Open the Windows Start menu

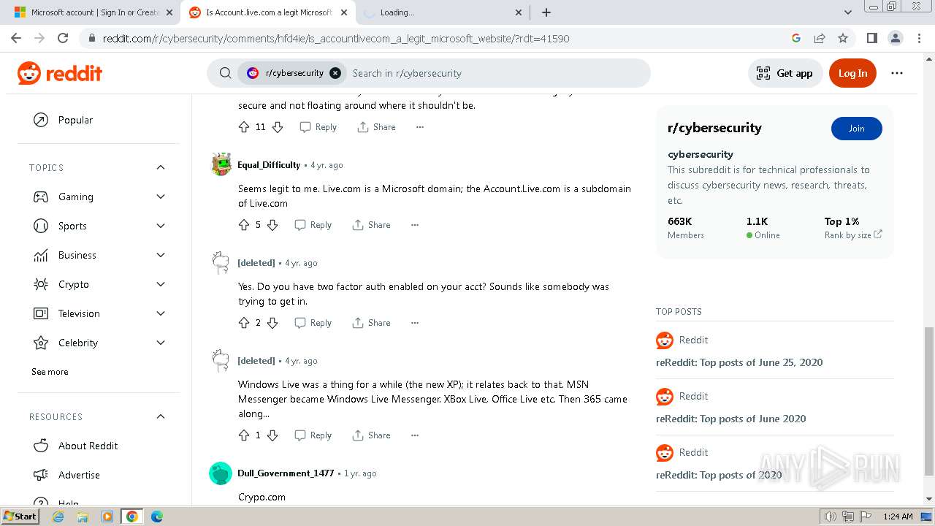pyautogui.click(x=22, y=517)
